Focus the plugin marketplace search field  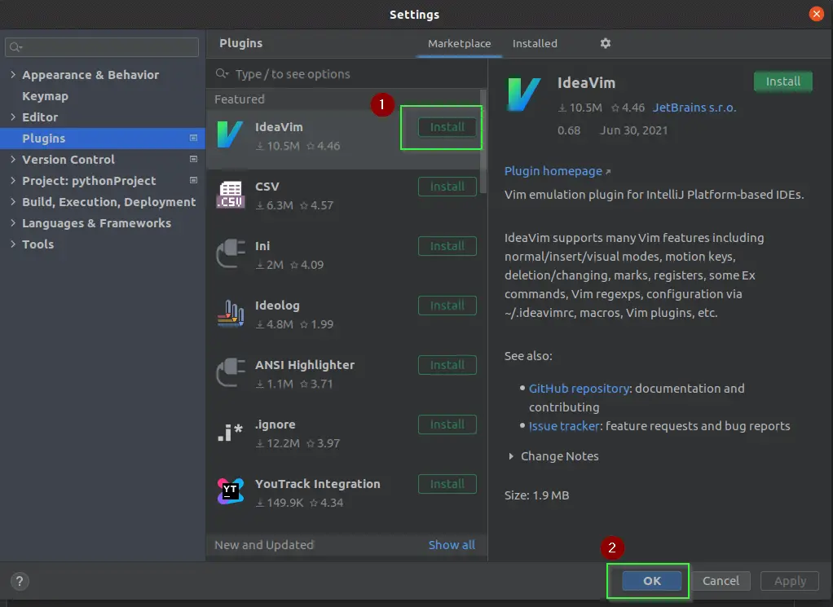pos(346,74)
